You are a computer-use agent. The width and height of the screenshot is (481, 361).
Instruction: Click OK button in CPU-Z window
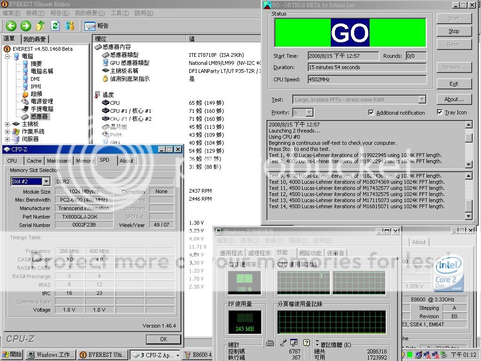click(163, 339)
